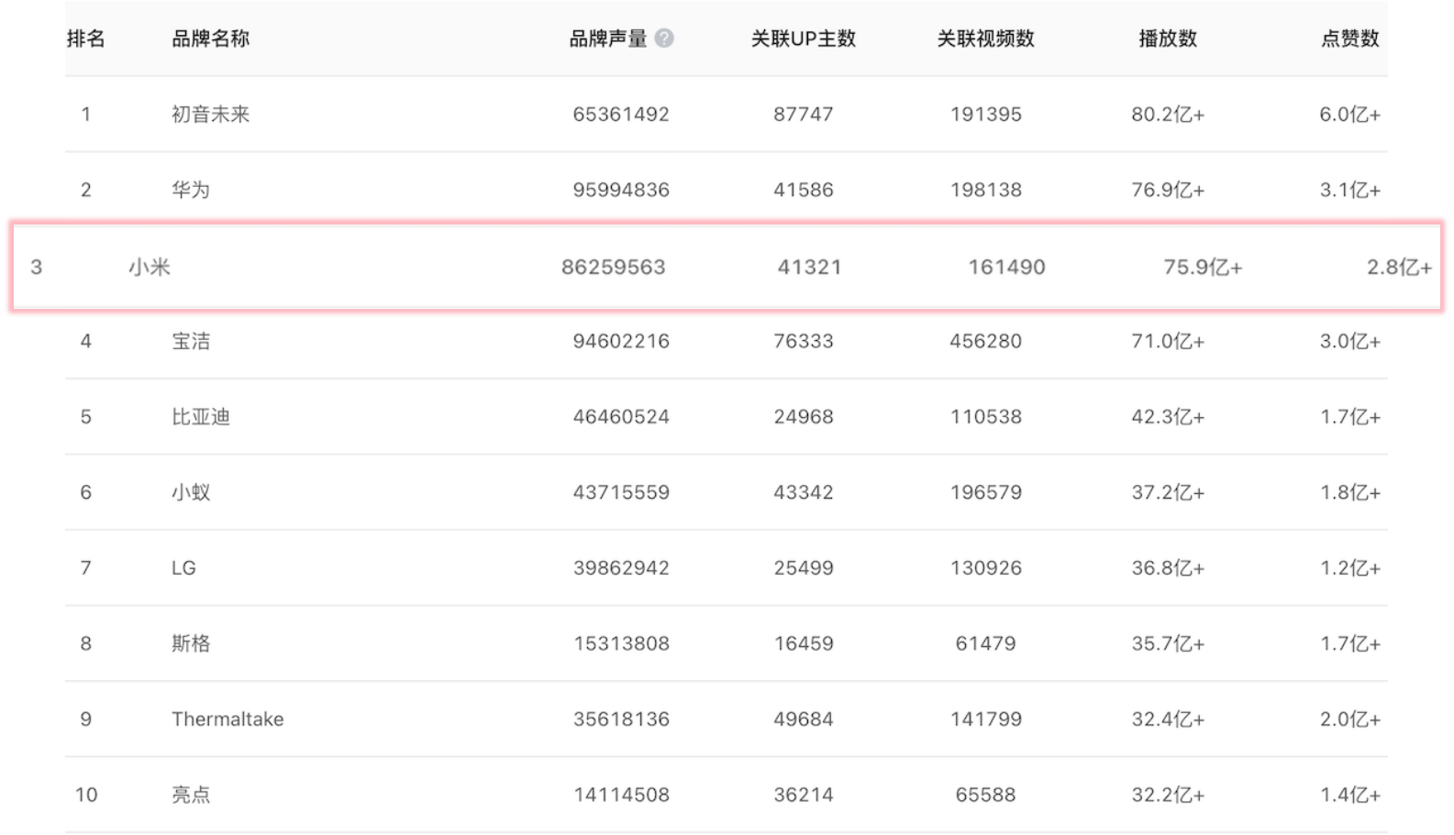
Task: Click brand volume value 95994836
Action: click(621, 190)
